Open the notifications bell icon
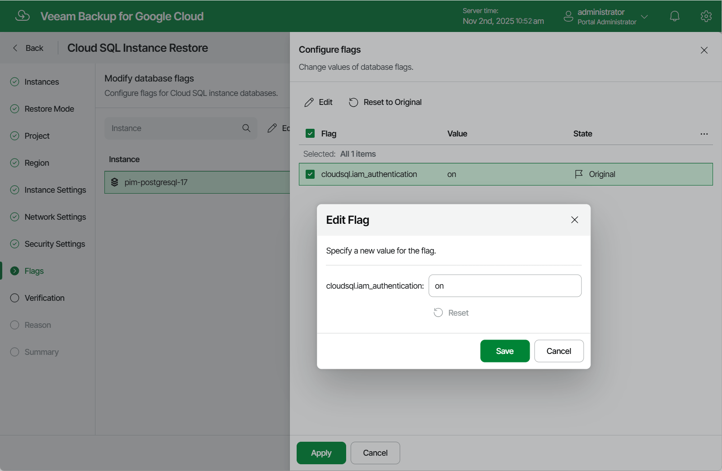This screenshot has width=722, height=471. [x=674, y=16]
